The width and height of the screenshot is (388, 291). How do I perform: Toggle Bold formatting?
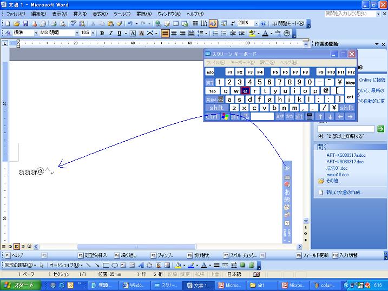click(x=102, y=33)
